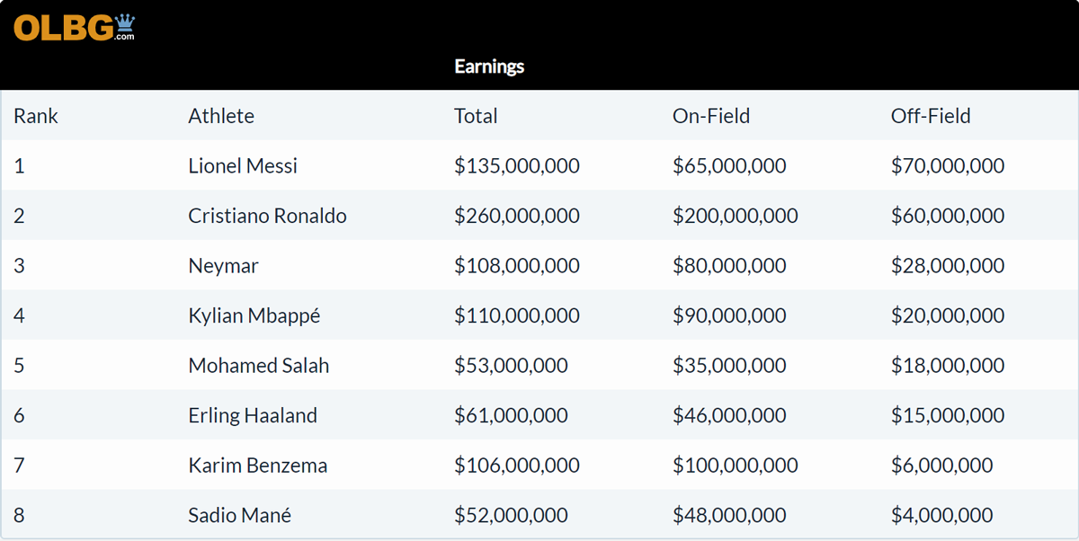Select Karim Benzema's row name
1079x541 pixels.
click(x=258, y=466)
